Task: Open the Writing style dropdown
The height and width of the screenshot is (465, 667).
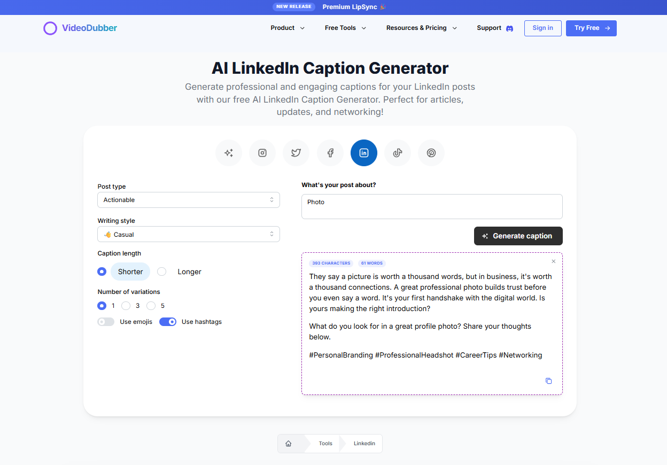Action: (189, 234)
